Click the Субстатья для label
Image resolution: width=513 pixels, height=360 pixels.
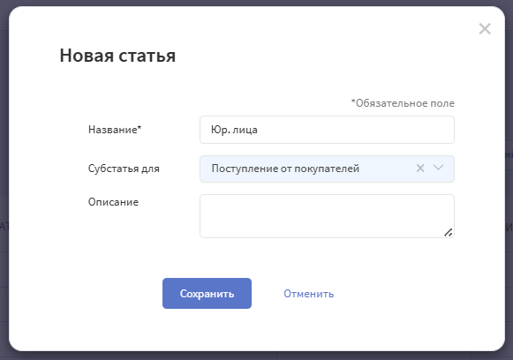tap(124, 169)
